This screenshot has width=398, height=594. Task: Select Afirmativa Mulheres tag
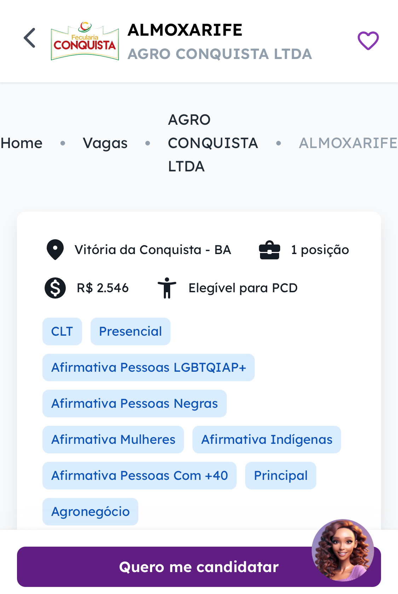pos(113,440)
